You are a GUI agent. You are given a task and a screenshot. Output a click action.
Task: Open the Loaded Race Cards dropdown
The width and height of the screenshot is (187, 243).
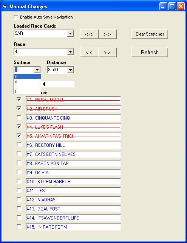(x=70, y=33)
